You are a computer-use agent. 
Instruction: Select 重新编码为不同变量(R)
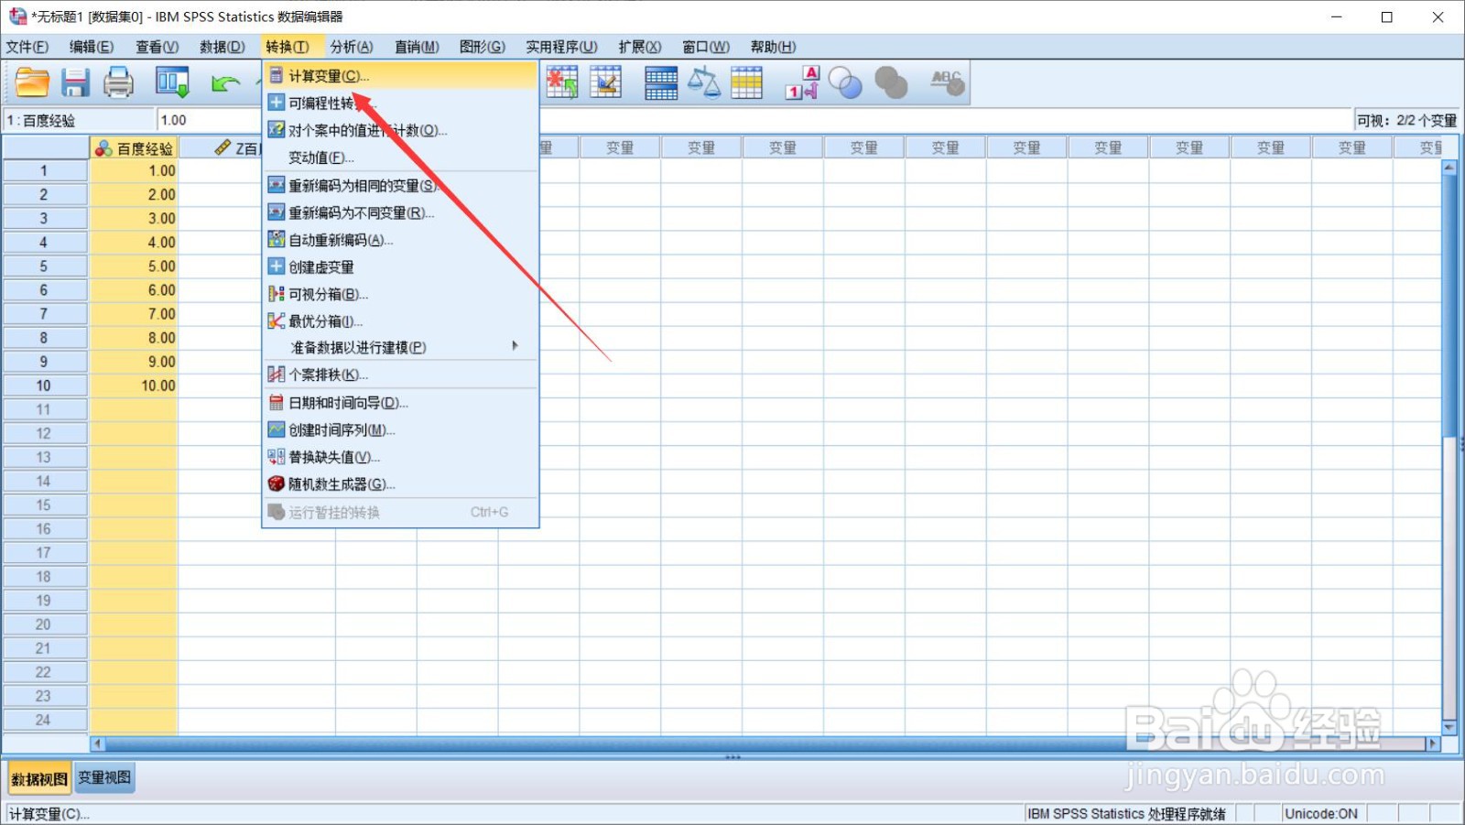point(400,212)
